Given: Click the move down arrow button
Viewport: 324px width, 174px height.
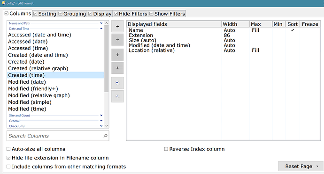Looking at the screenshot, I should (x=117, y=68).
